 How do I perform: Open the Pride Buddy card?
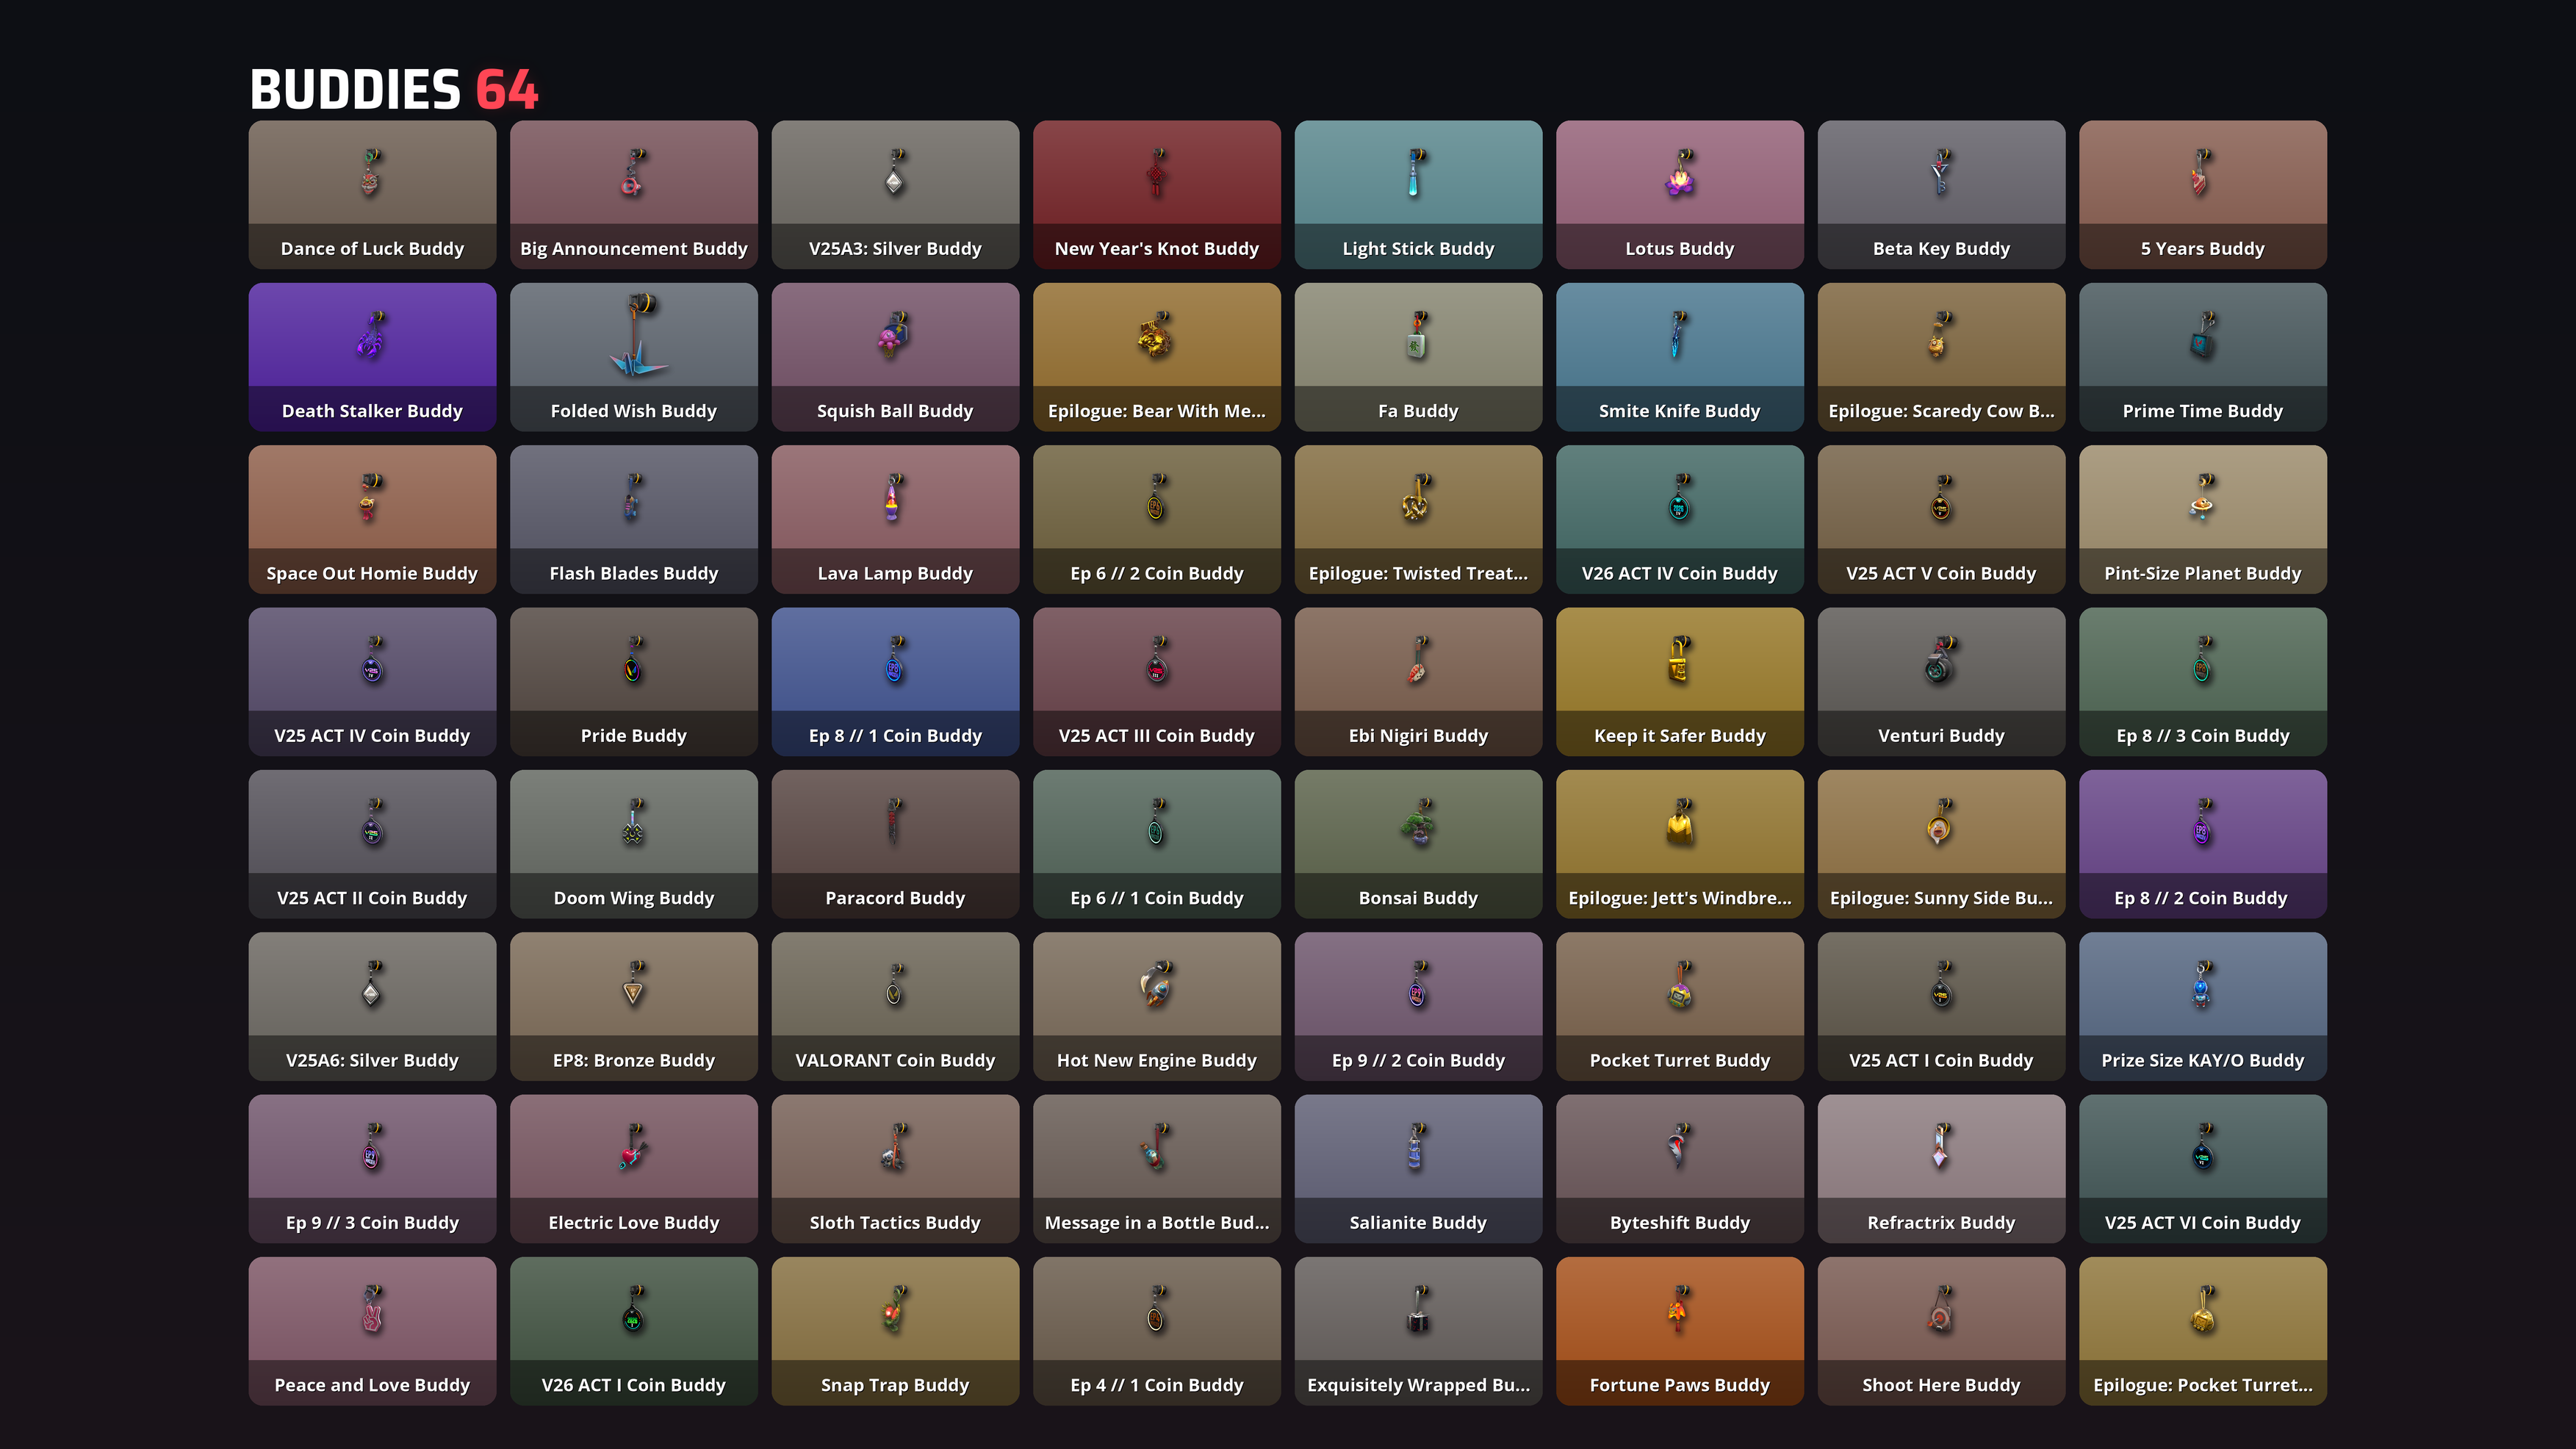pos(634,682)
